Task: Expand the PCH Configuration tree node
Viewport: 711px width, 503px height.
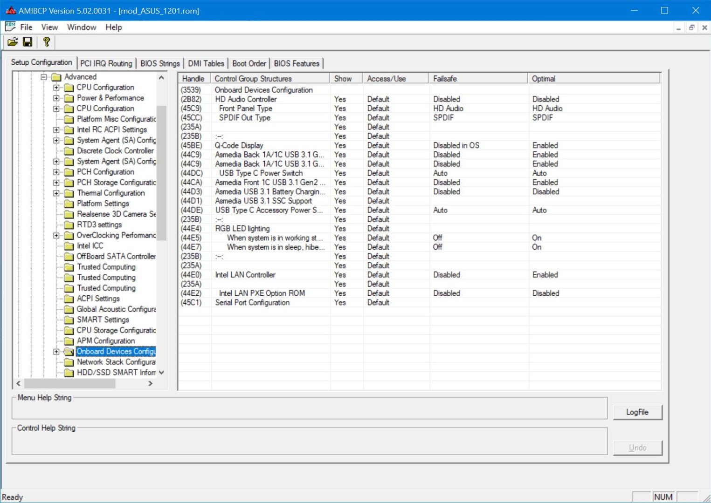Action: pos(56,172)
